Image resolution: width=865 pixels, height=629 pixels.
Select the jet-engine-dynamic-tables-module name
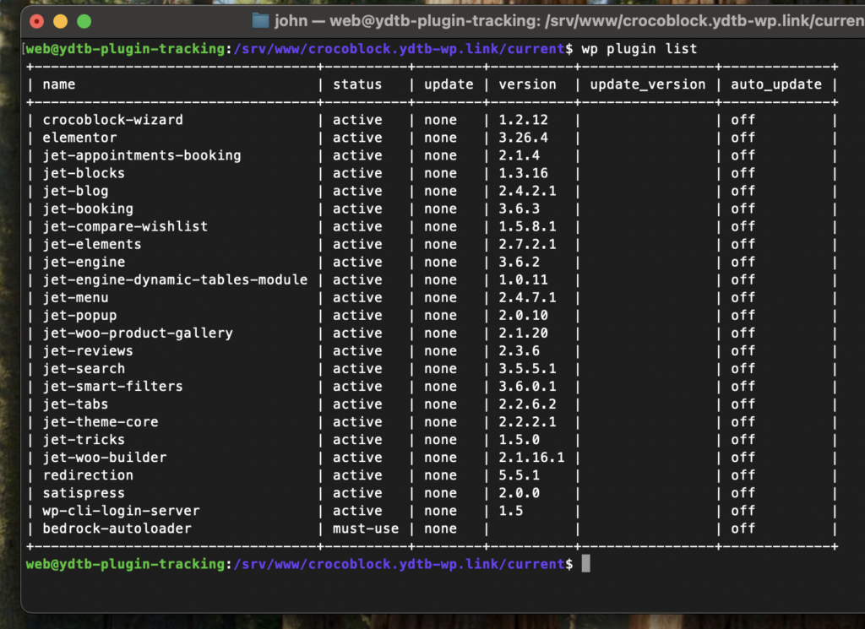(175, 279)
